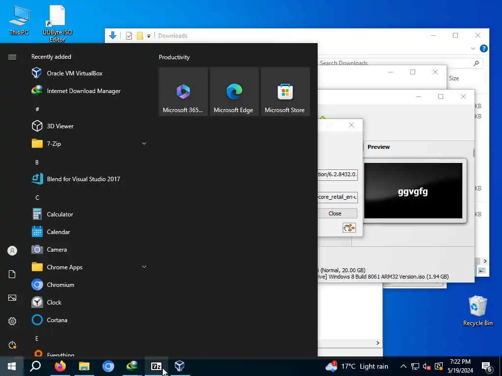Open the network tray icon
502x376 pixels.
[415, 366]
